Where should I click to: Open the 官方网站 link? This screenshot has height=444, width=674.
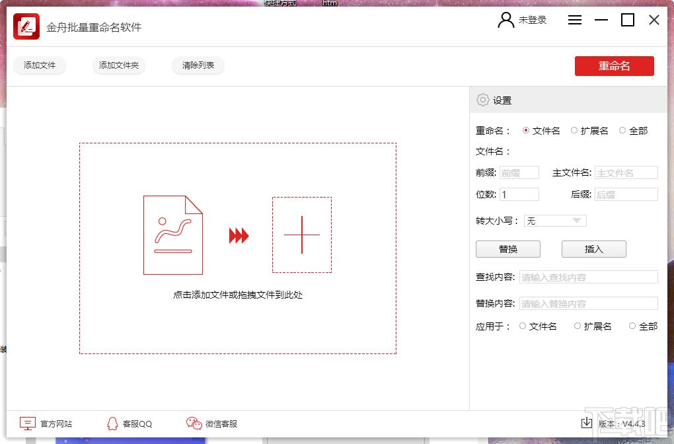click(x=56, y=424)
